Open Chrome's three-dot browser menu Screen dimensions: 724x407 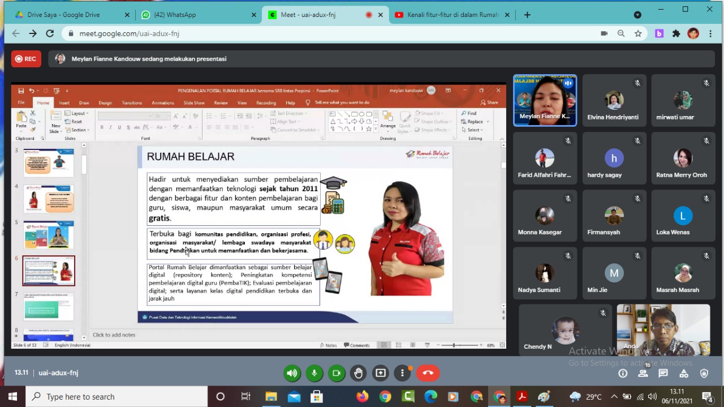click(x=710, y=34)
